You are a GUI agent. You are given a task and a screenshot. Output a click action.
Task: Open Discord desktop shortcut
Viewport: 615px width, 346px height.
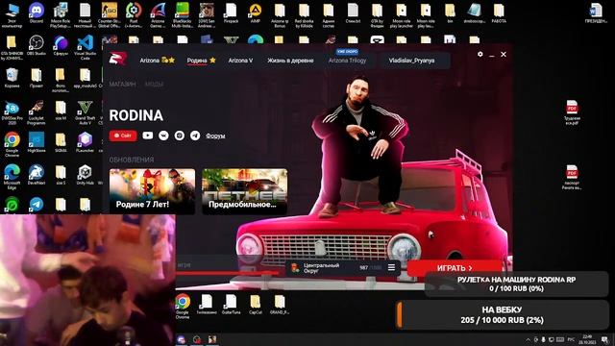(37, 13)
